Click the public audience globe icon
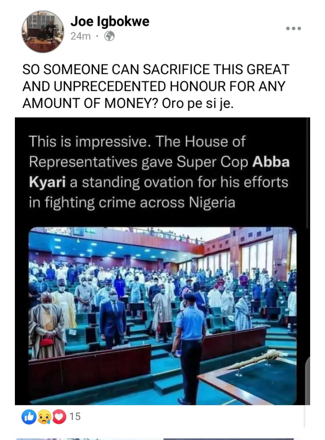 (x=109, y=36)
